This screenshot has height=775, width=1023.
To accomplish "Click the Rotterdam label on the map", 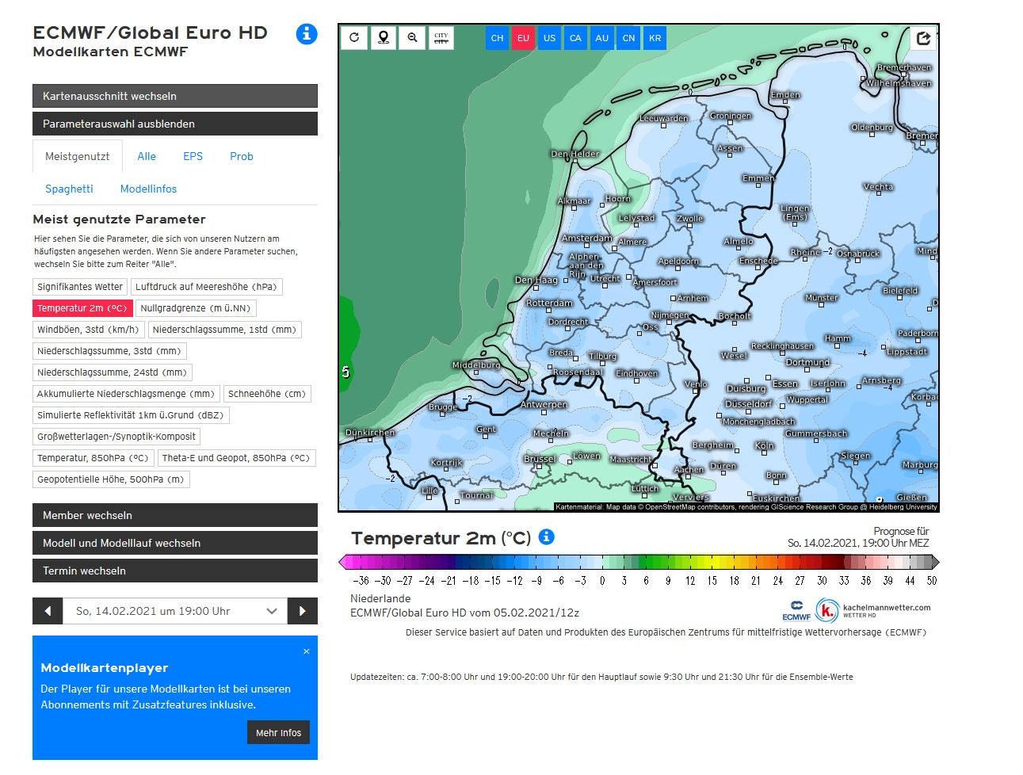I will tap(549, 304).
